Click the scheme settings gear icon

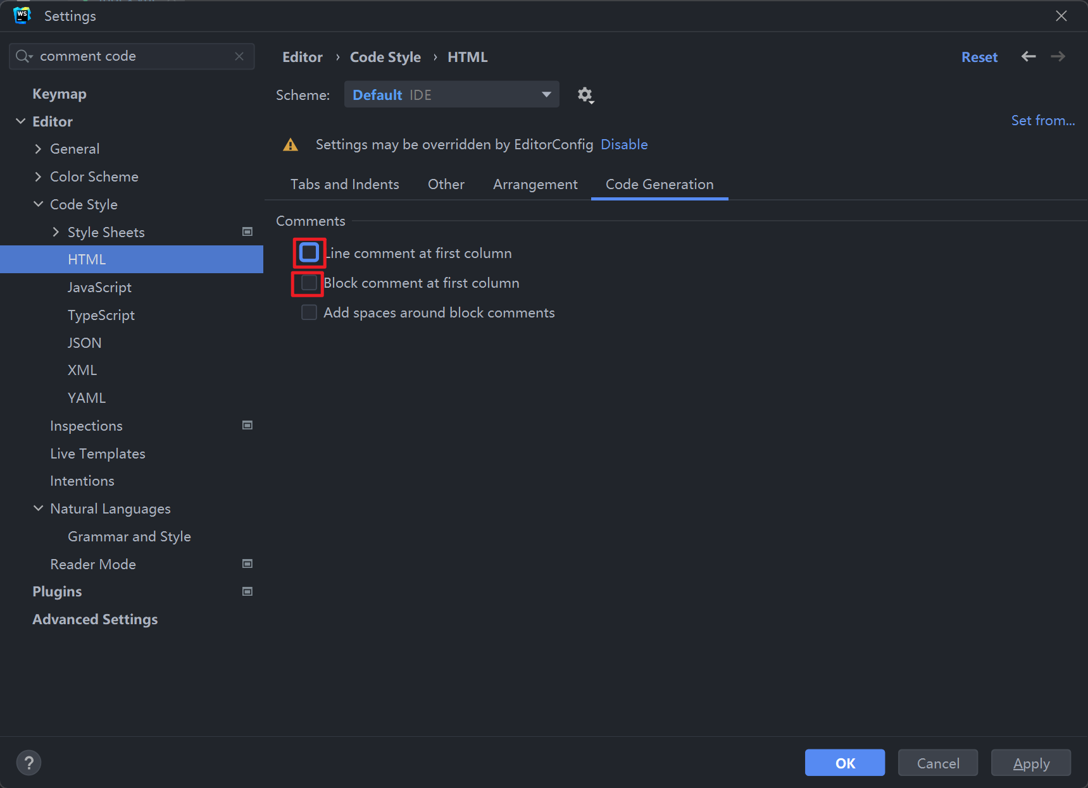click(x=585, y=95)
